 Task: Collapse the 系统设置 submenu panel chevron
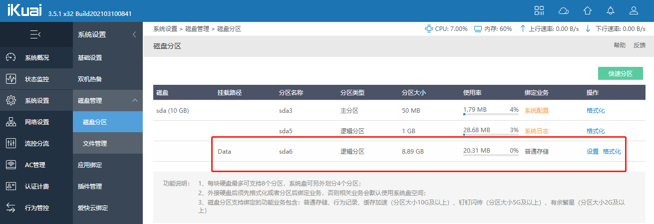tap(134, 34)
